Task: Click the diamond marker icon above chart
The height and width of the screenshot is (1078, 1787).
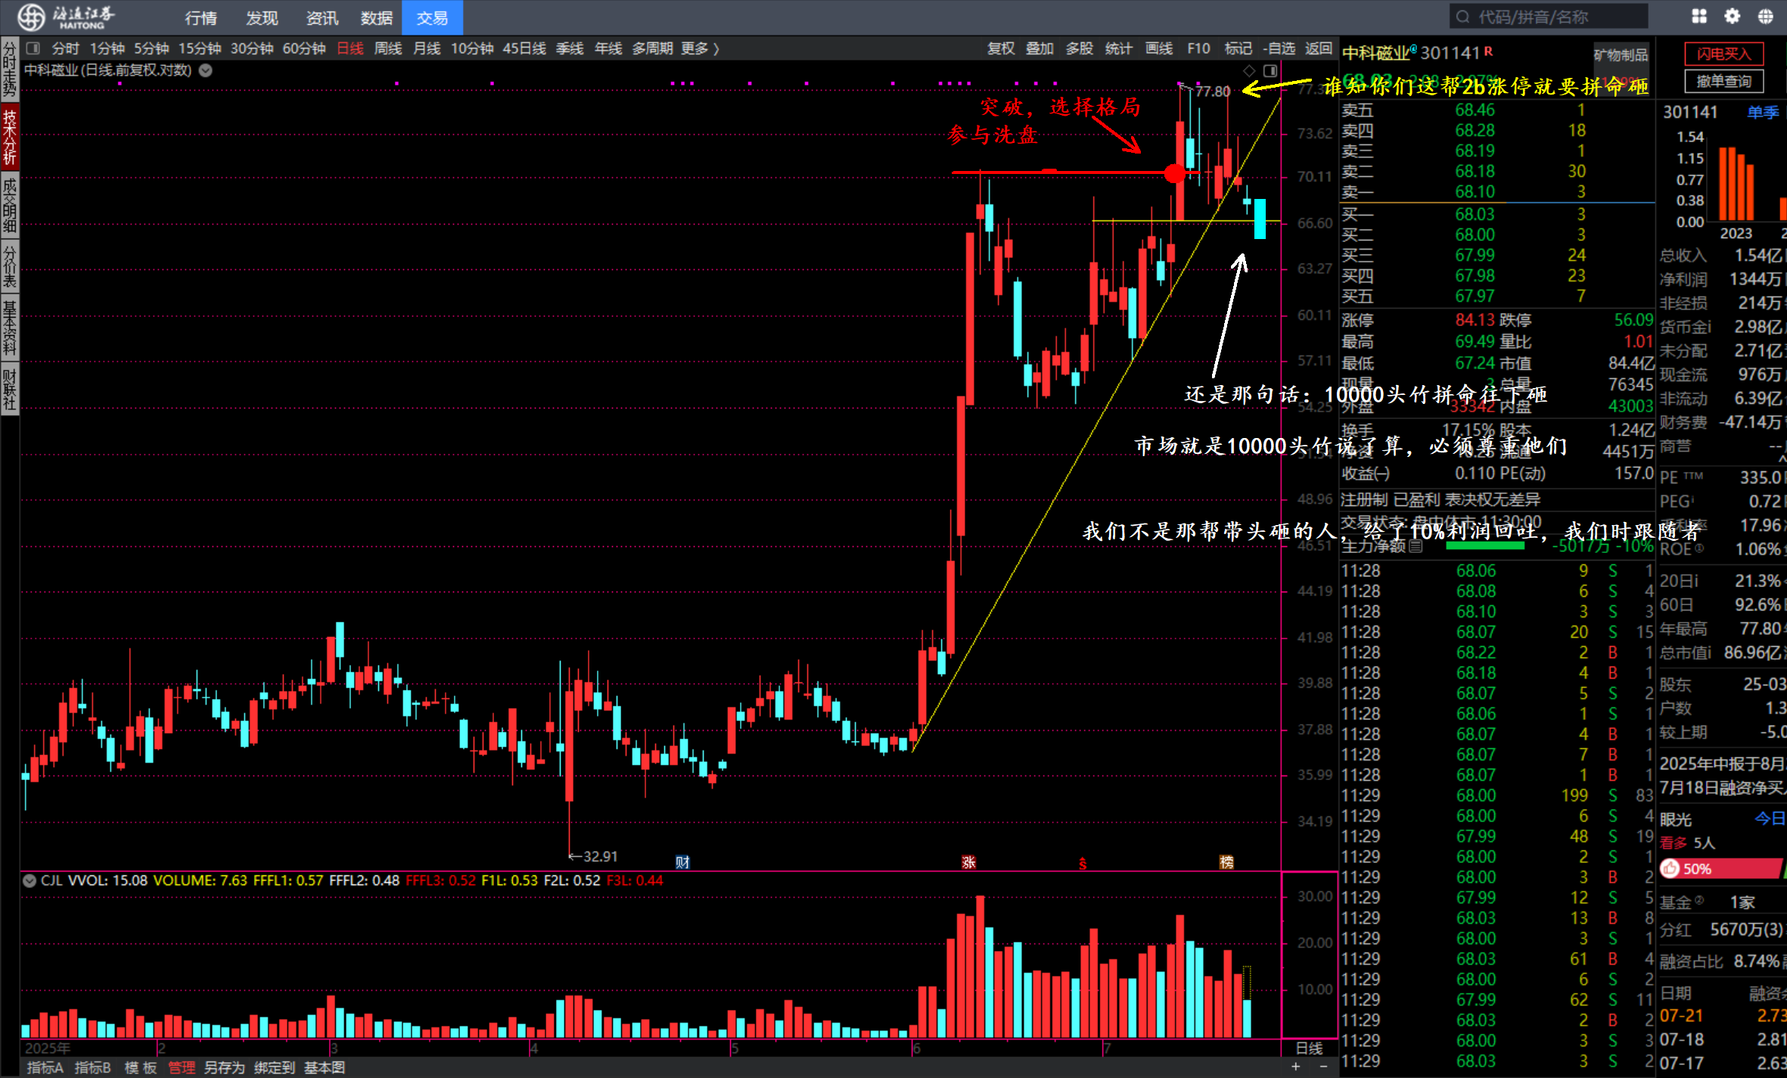Action: point(1249,70)
